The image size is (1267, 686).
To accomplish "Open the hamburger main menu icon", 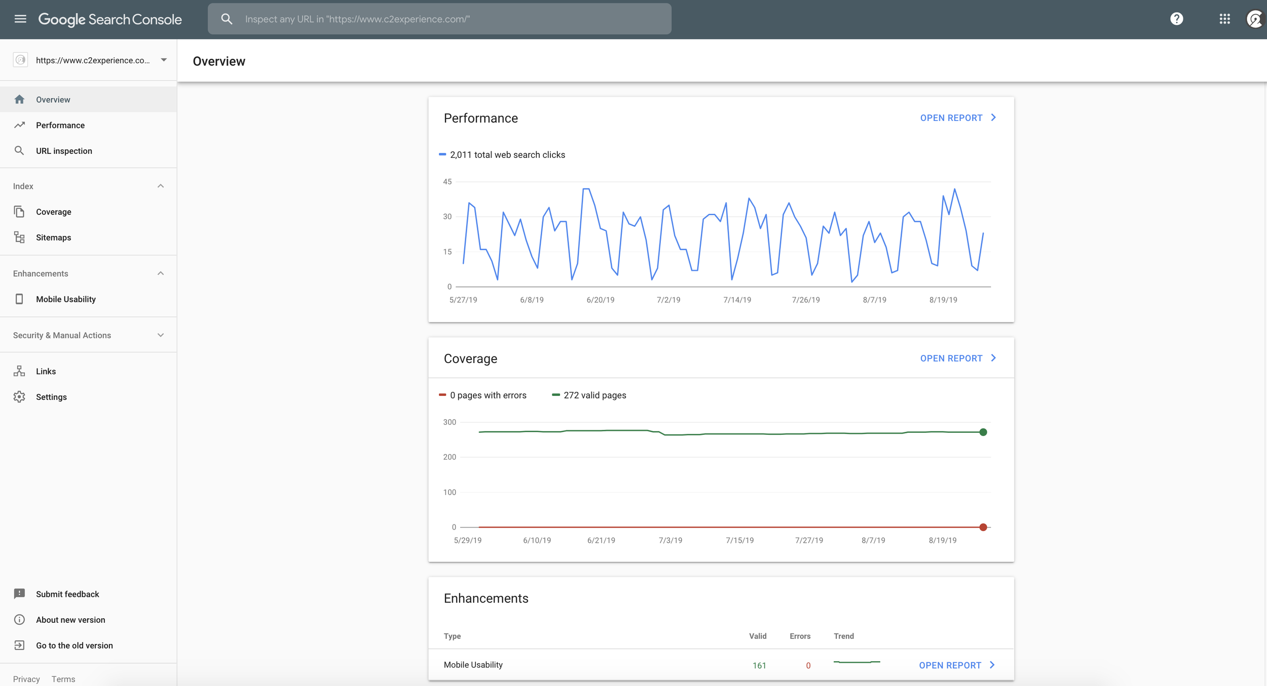I will 20,19.
